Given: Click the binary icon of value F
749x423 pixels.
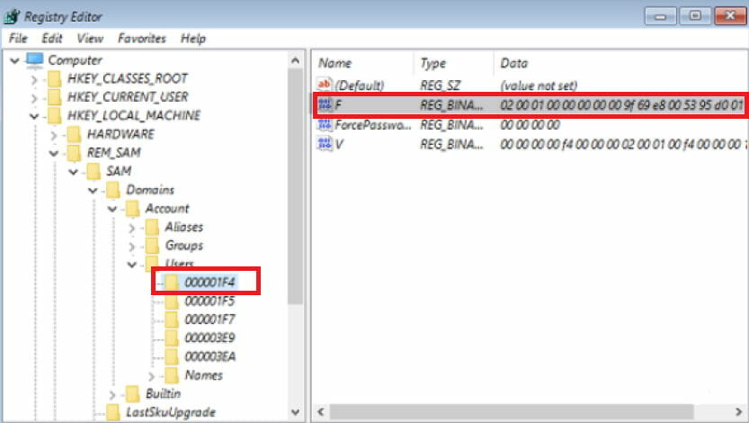Looking at the screenshot, I should pos(325,104).
